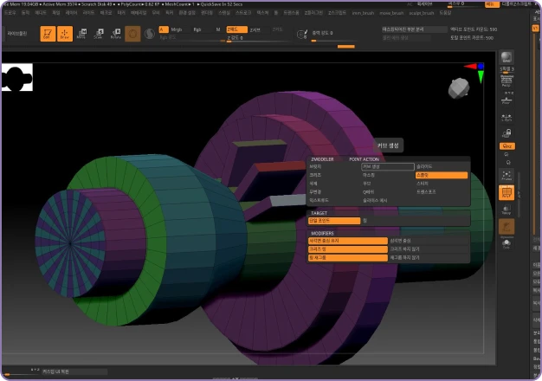Toggle L.Sym local symmetry icon
The height and width of the screenshot is (381, 542).
click(x=507, y=118)
